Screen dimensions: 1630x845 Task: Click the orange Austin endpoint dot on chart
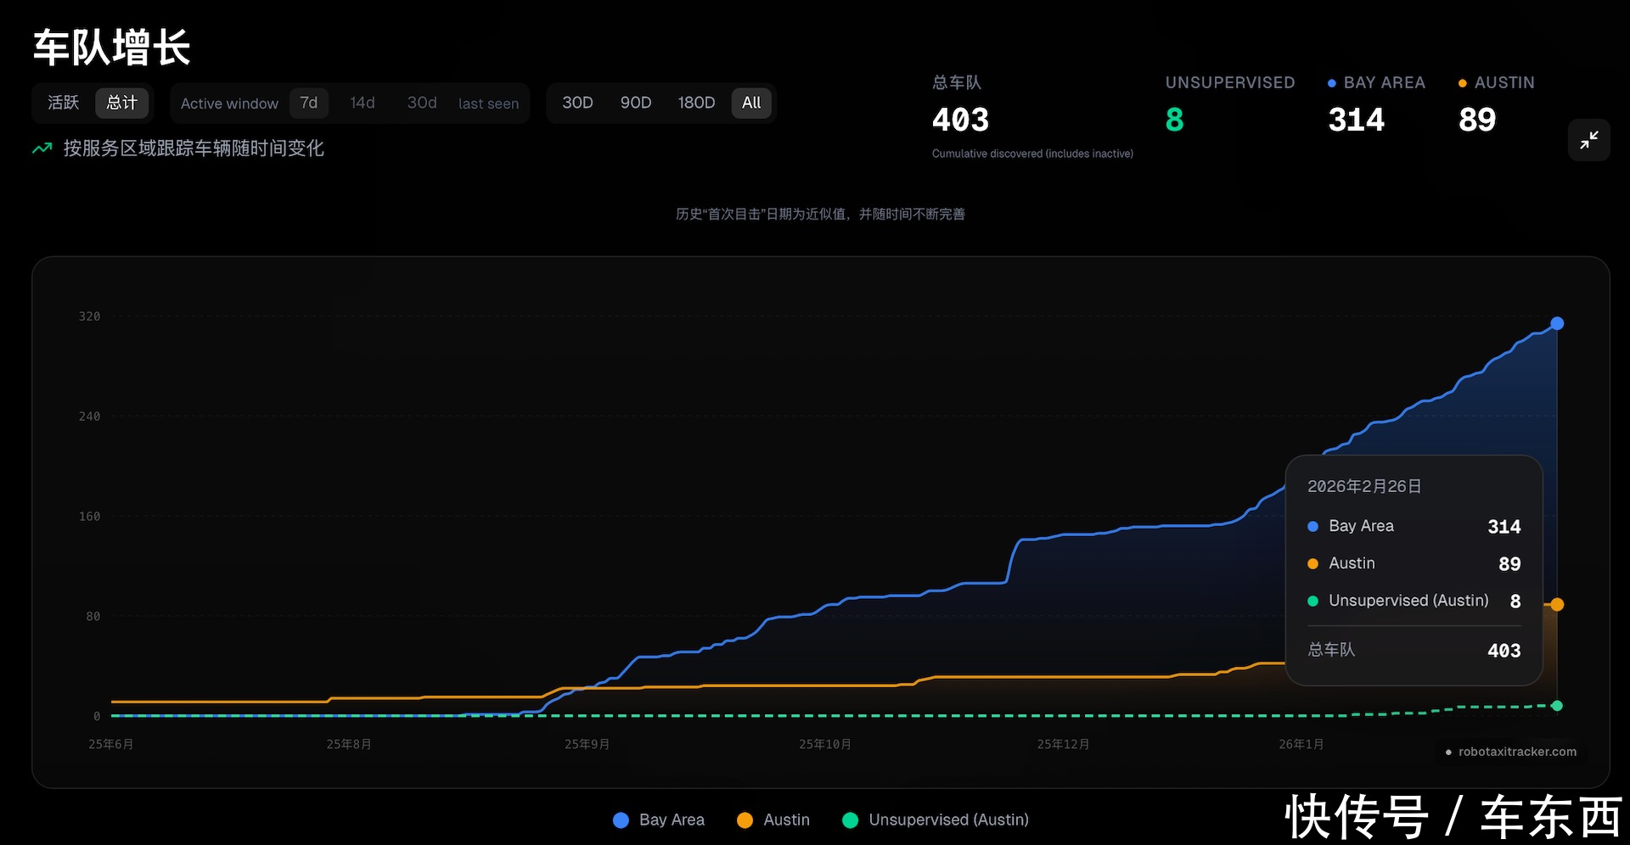[x=1556, y=605]
